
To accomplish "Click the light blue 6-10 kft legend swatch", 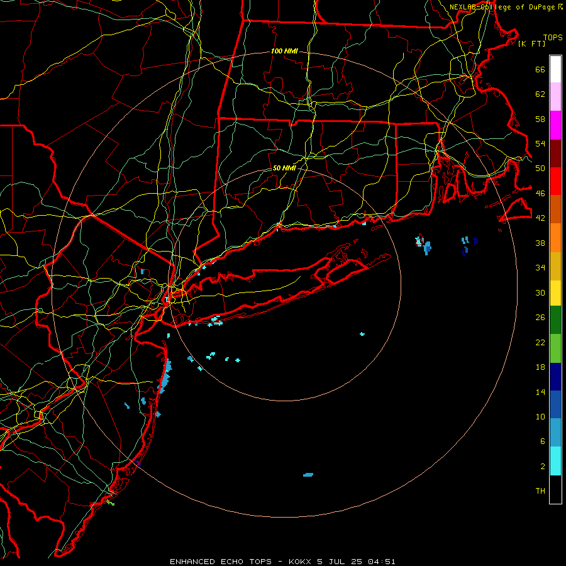I will [555, 433].
